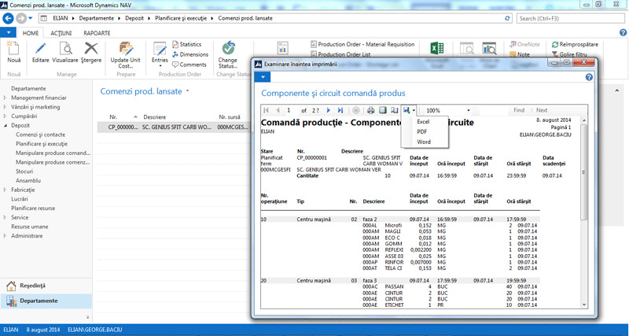This screenshot has height=336, width=629.
Task: Expand Management financiar in navigation pane
Action: 5,98
